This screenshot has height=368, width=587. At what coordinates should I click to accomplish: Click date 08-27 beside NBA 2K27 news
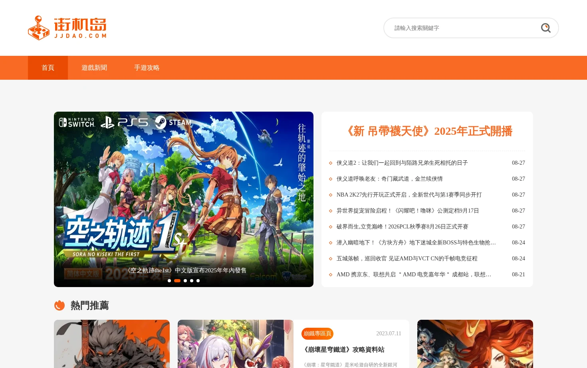(518, 195)
